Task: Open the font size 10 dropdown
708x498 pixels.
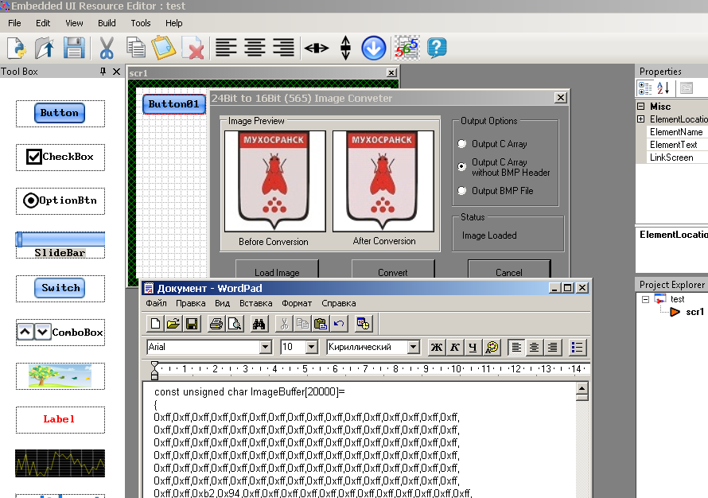Action: pos(312,347)
